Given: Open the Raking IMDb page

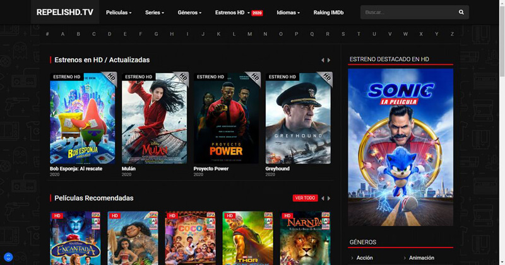Looking at the screenshot, I should 328,13.
